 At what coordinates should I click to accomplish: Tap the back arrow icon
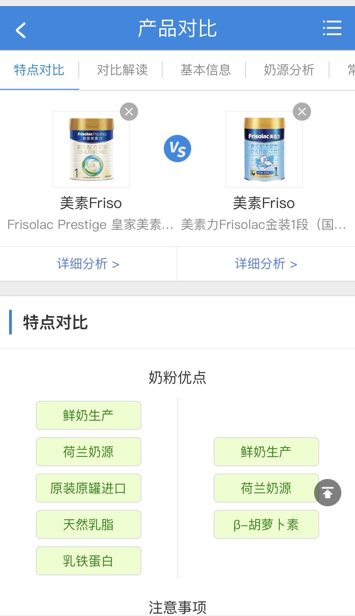[21, 30]
